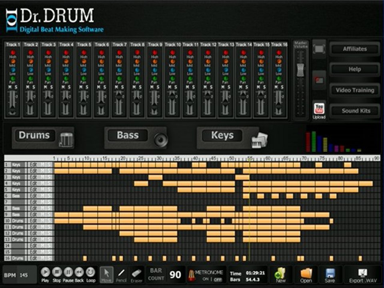Open the Sound Kits button

pos(356,111)
